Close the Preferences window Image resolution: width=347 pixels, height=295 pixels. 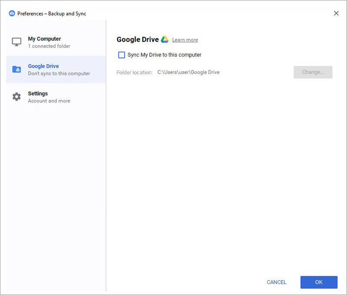click(x=336, y=13)
